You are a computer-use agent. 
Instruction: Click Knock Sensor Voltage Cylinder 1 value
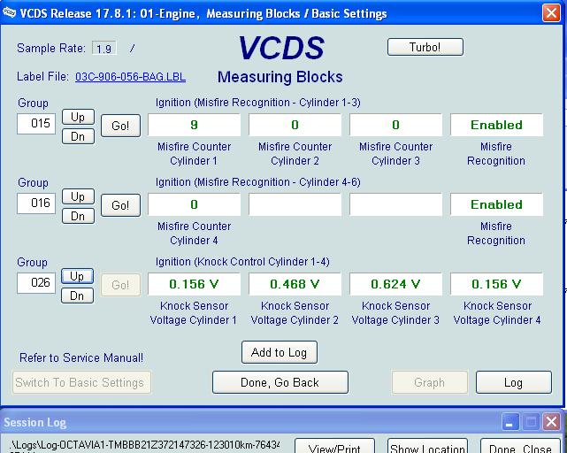(195, 284)
